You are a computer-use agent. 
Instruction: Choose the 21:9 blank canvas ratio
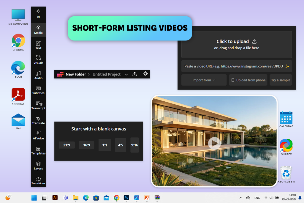(67, 145)
